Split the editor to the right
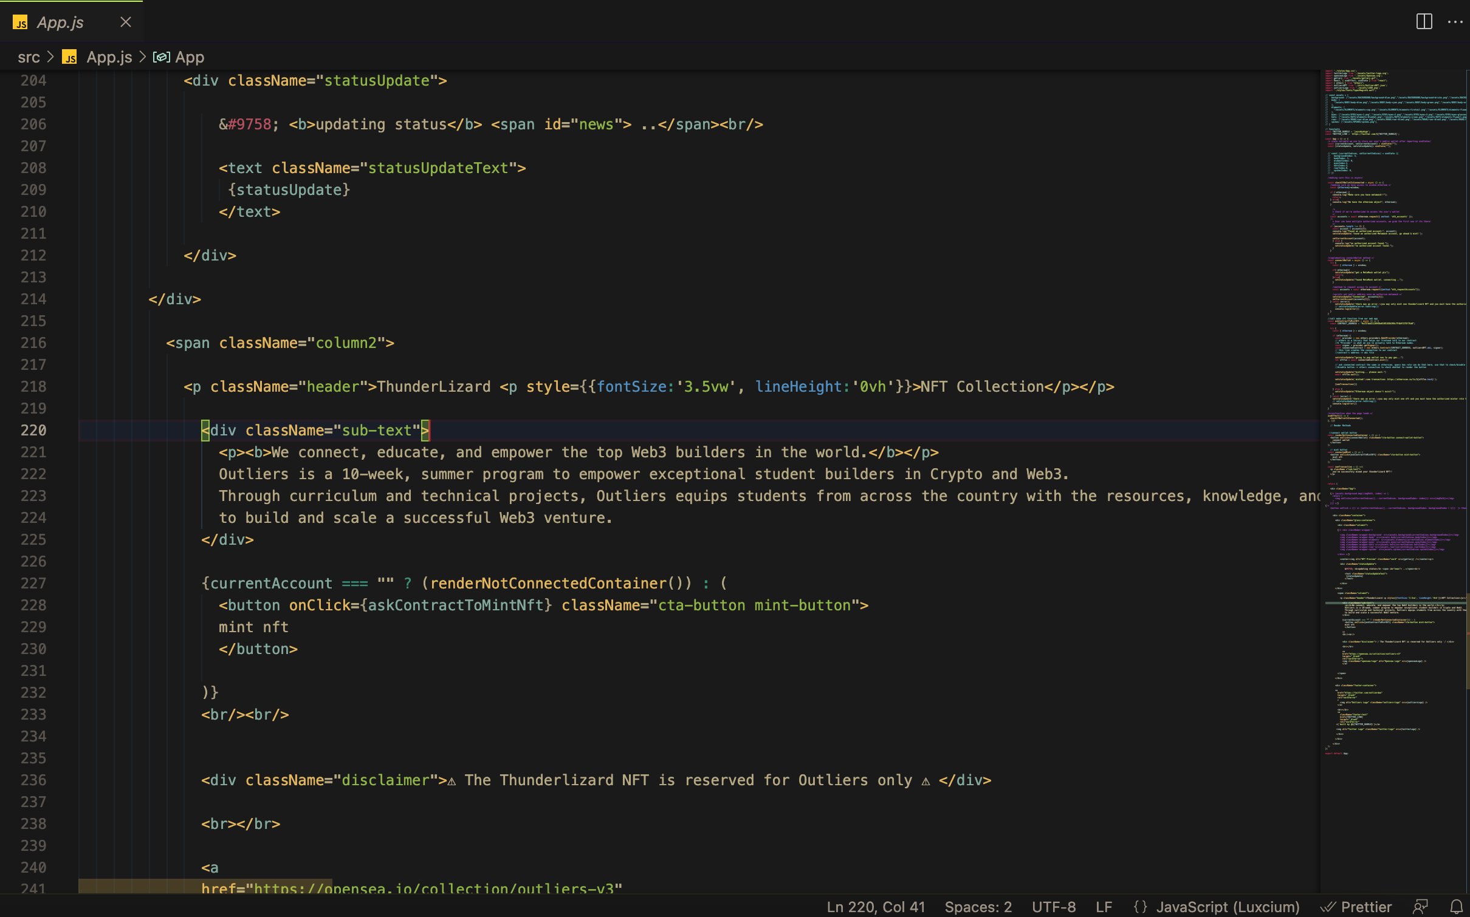 [1424, 22]
